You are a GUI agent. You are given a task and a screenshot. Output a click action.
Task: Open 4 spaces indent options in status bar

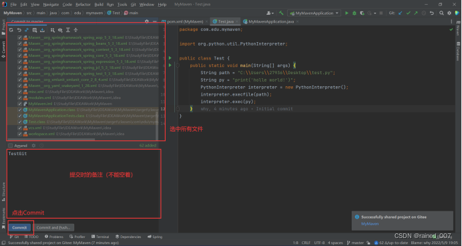(335, 243)
